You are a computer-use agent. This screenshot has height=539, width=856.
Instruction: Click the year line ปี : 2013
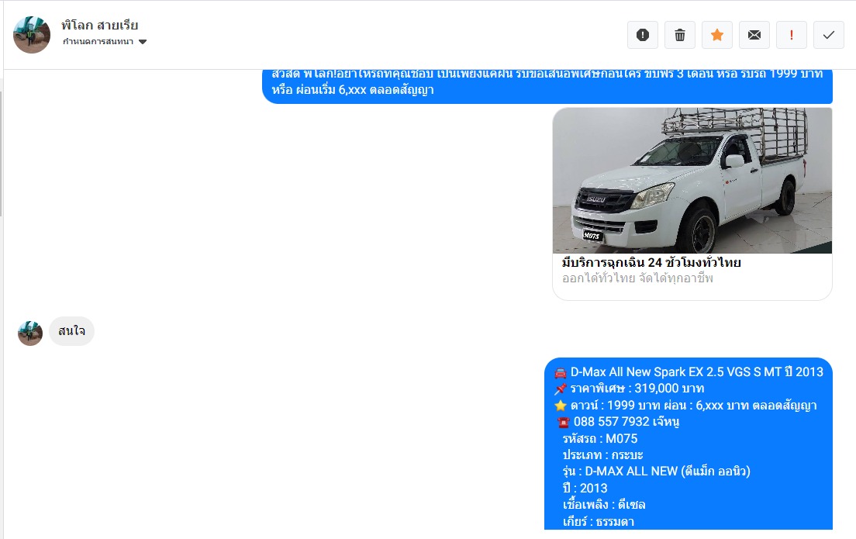pos(585,489)
